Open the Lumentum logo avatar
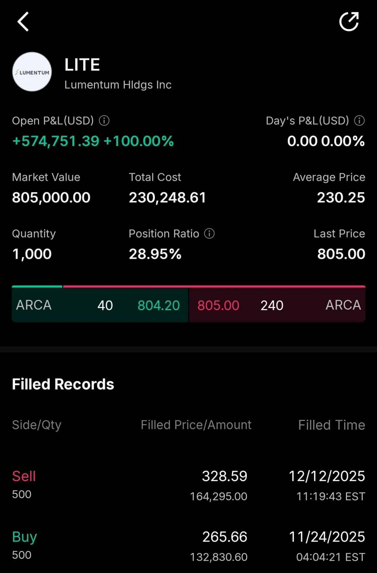The width and height of the screenshot is (377, 573). 32,72
